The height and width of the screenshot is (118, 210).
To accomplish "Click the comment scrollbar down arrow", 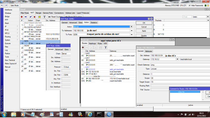I will pos(203,100).
